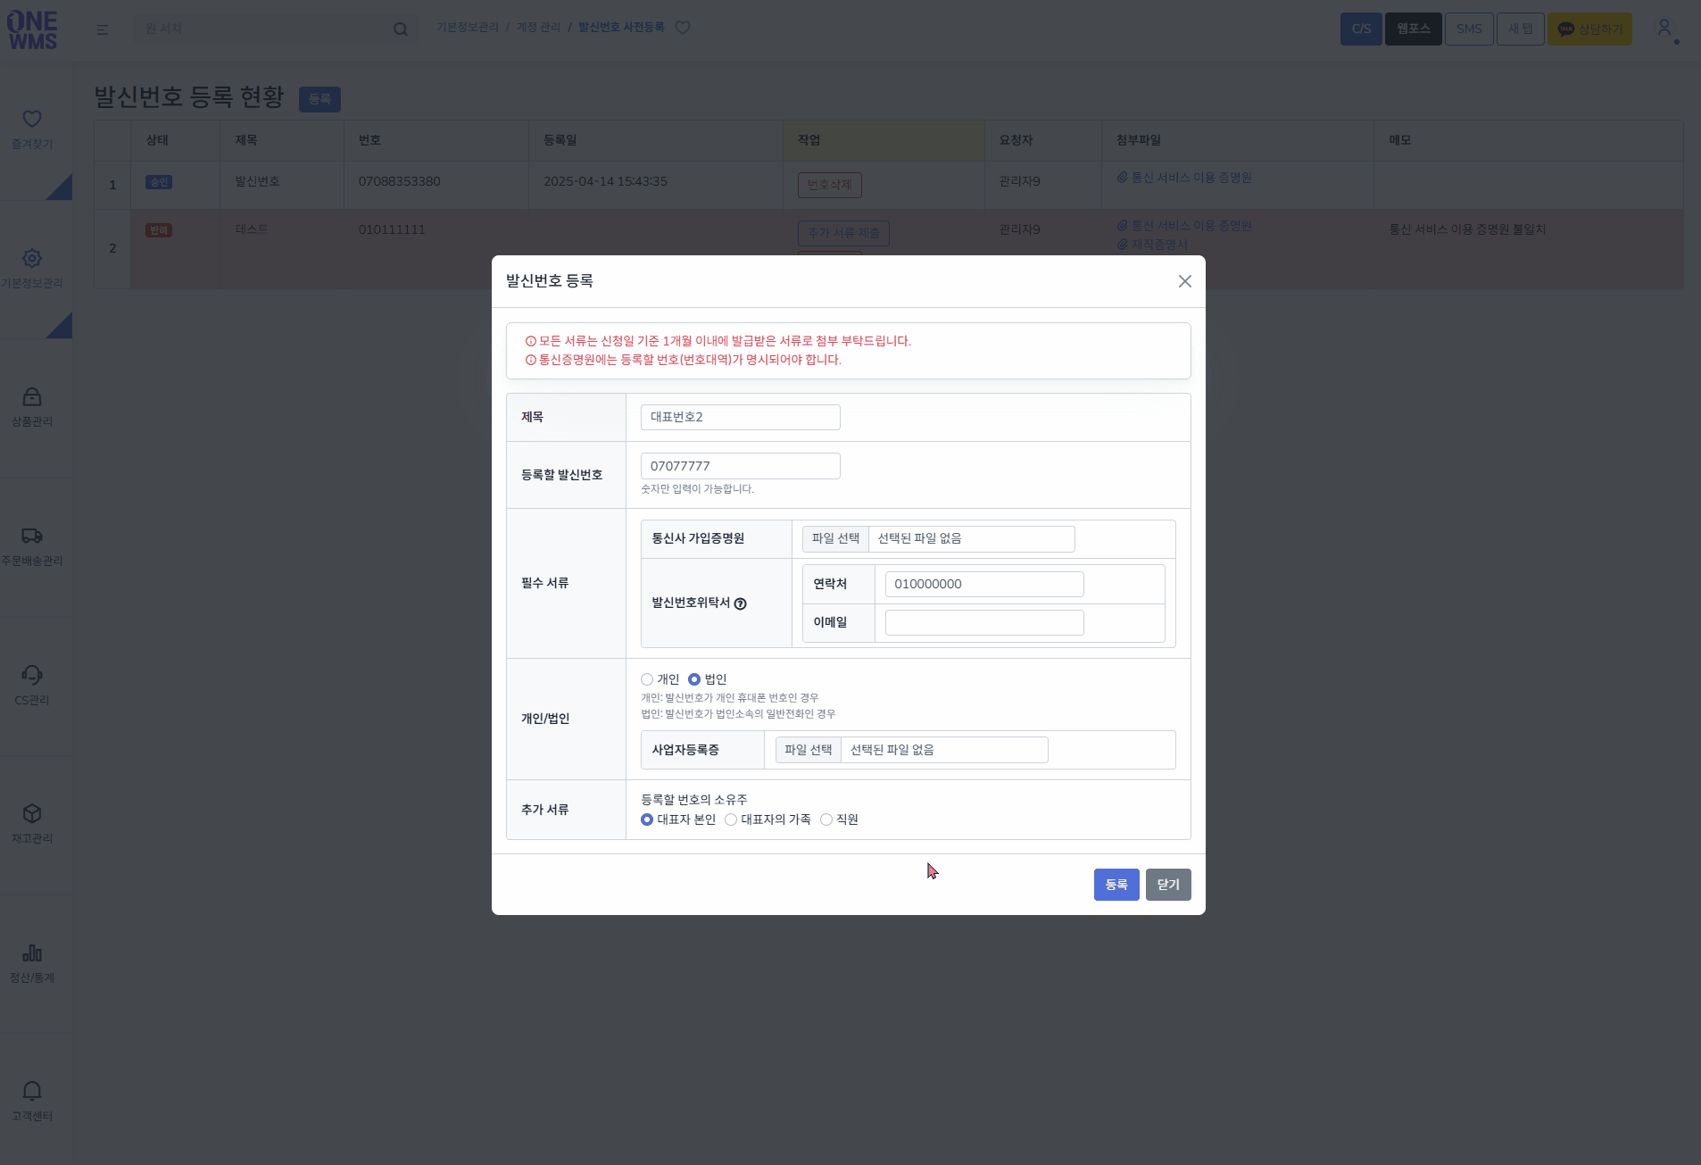1701x1165 pixels.
Task: Open 즐겨찾기 in the sidebar
Action: pyautogui.click(x=32, y=130)
